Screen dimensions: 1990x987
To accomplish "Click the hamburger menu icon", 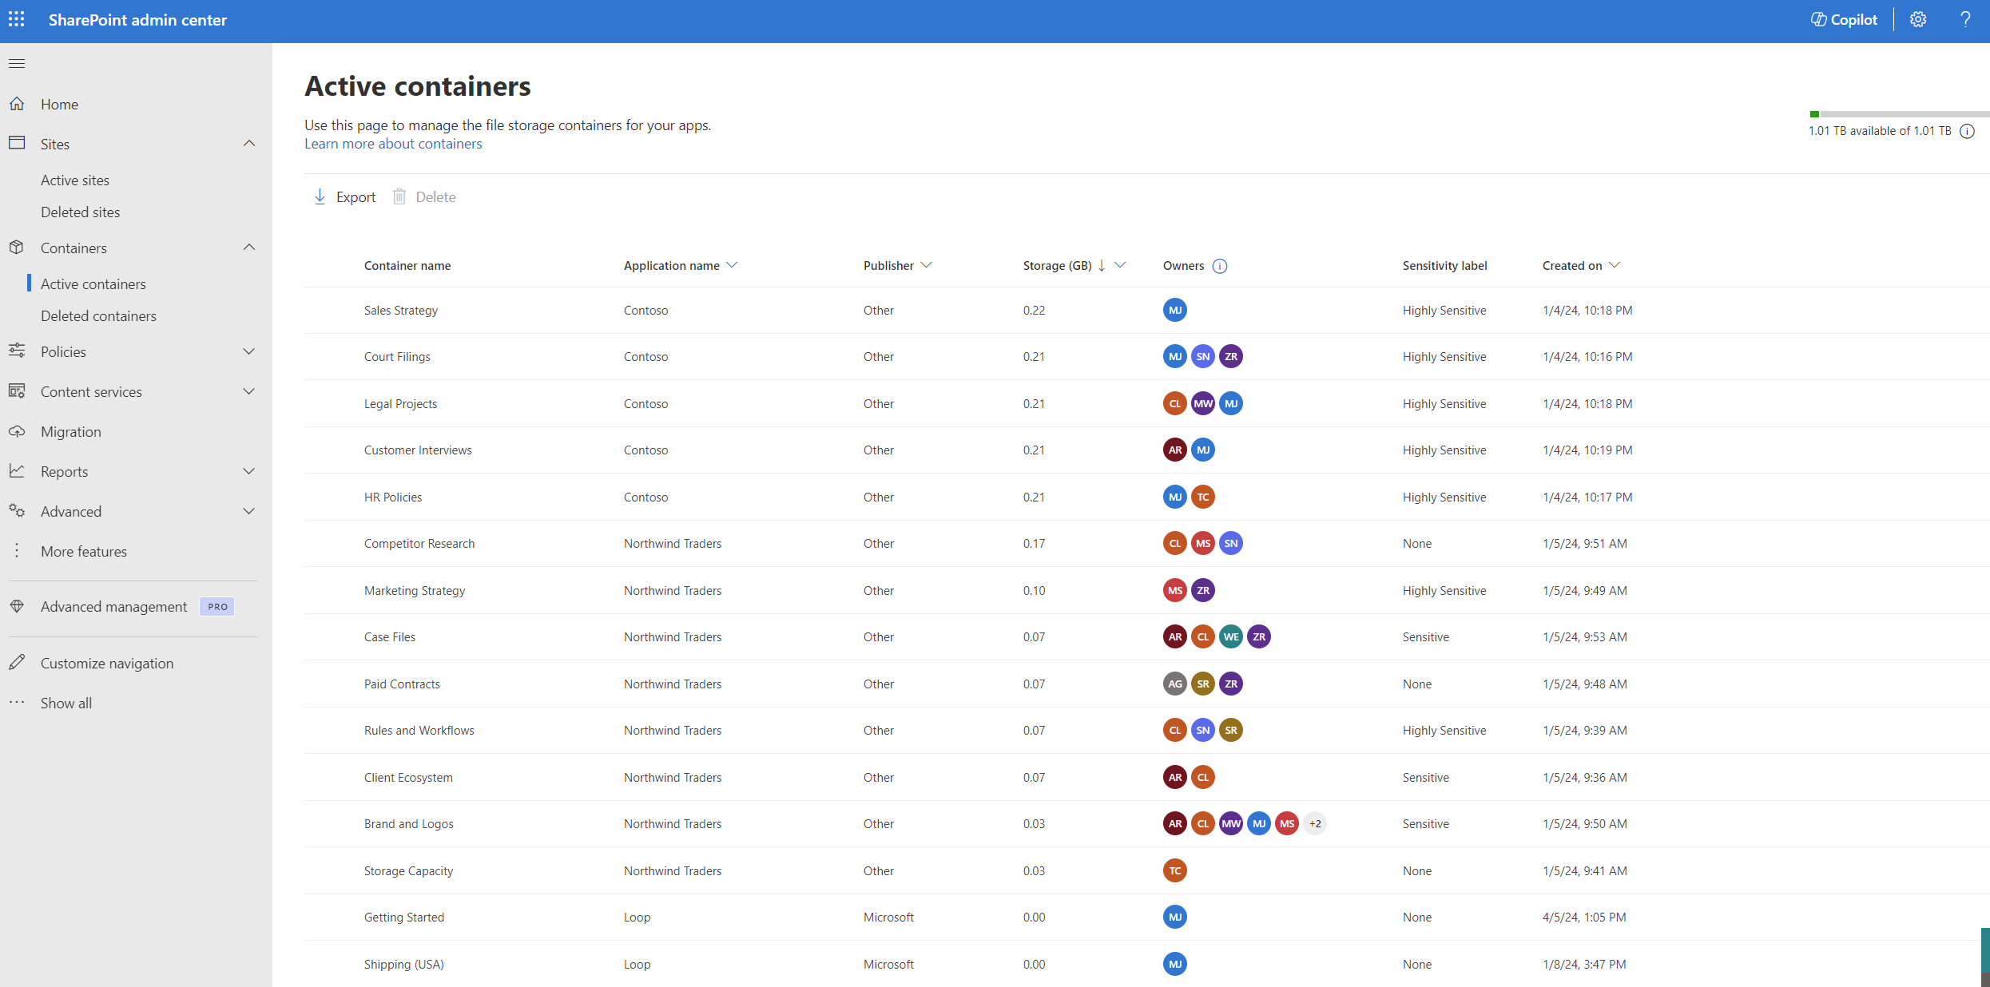I will point(17,63).
